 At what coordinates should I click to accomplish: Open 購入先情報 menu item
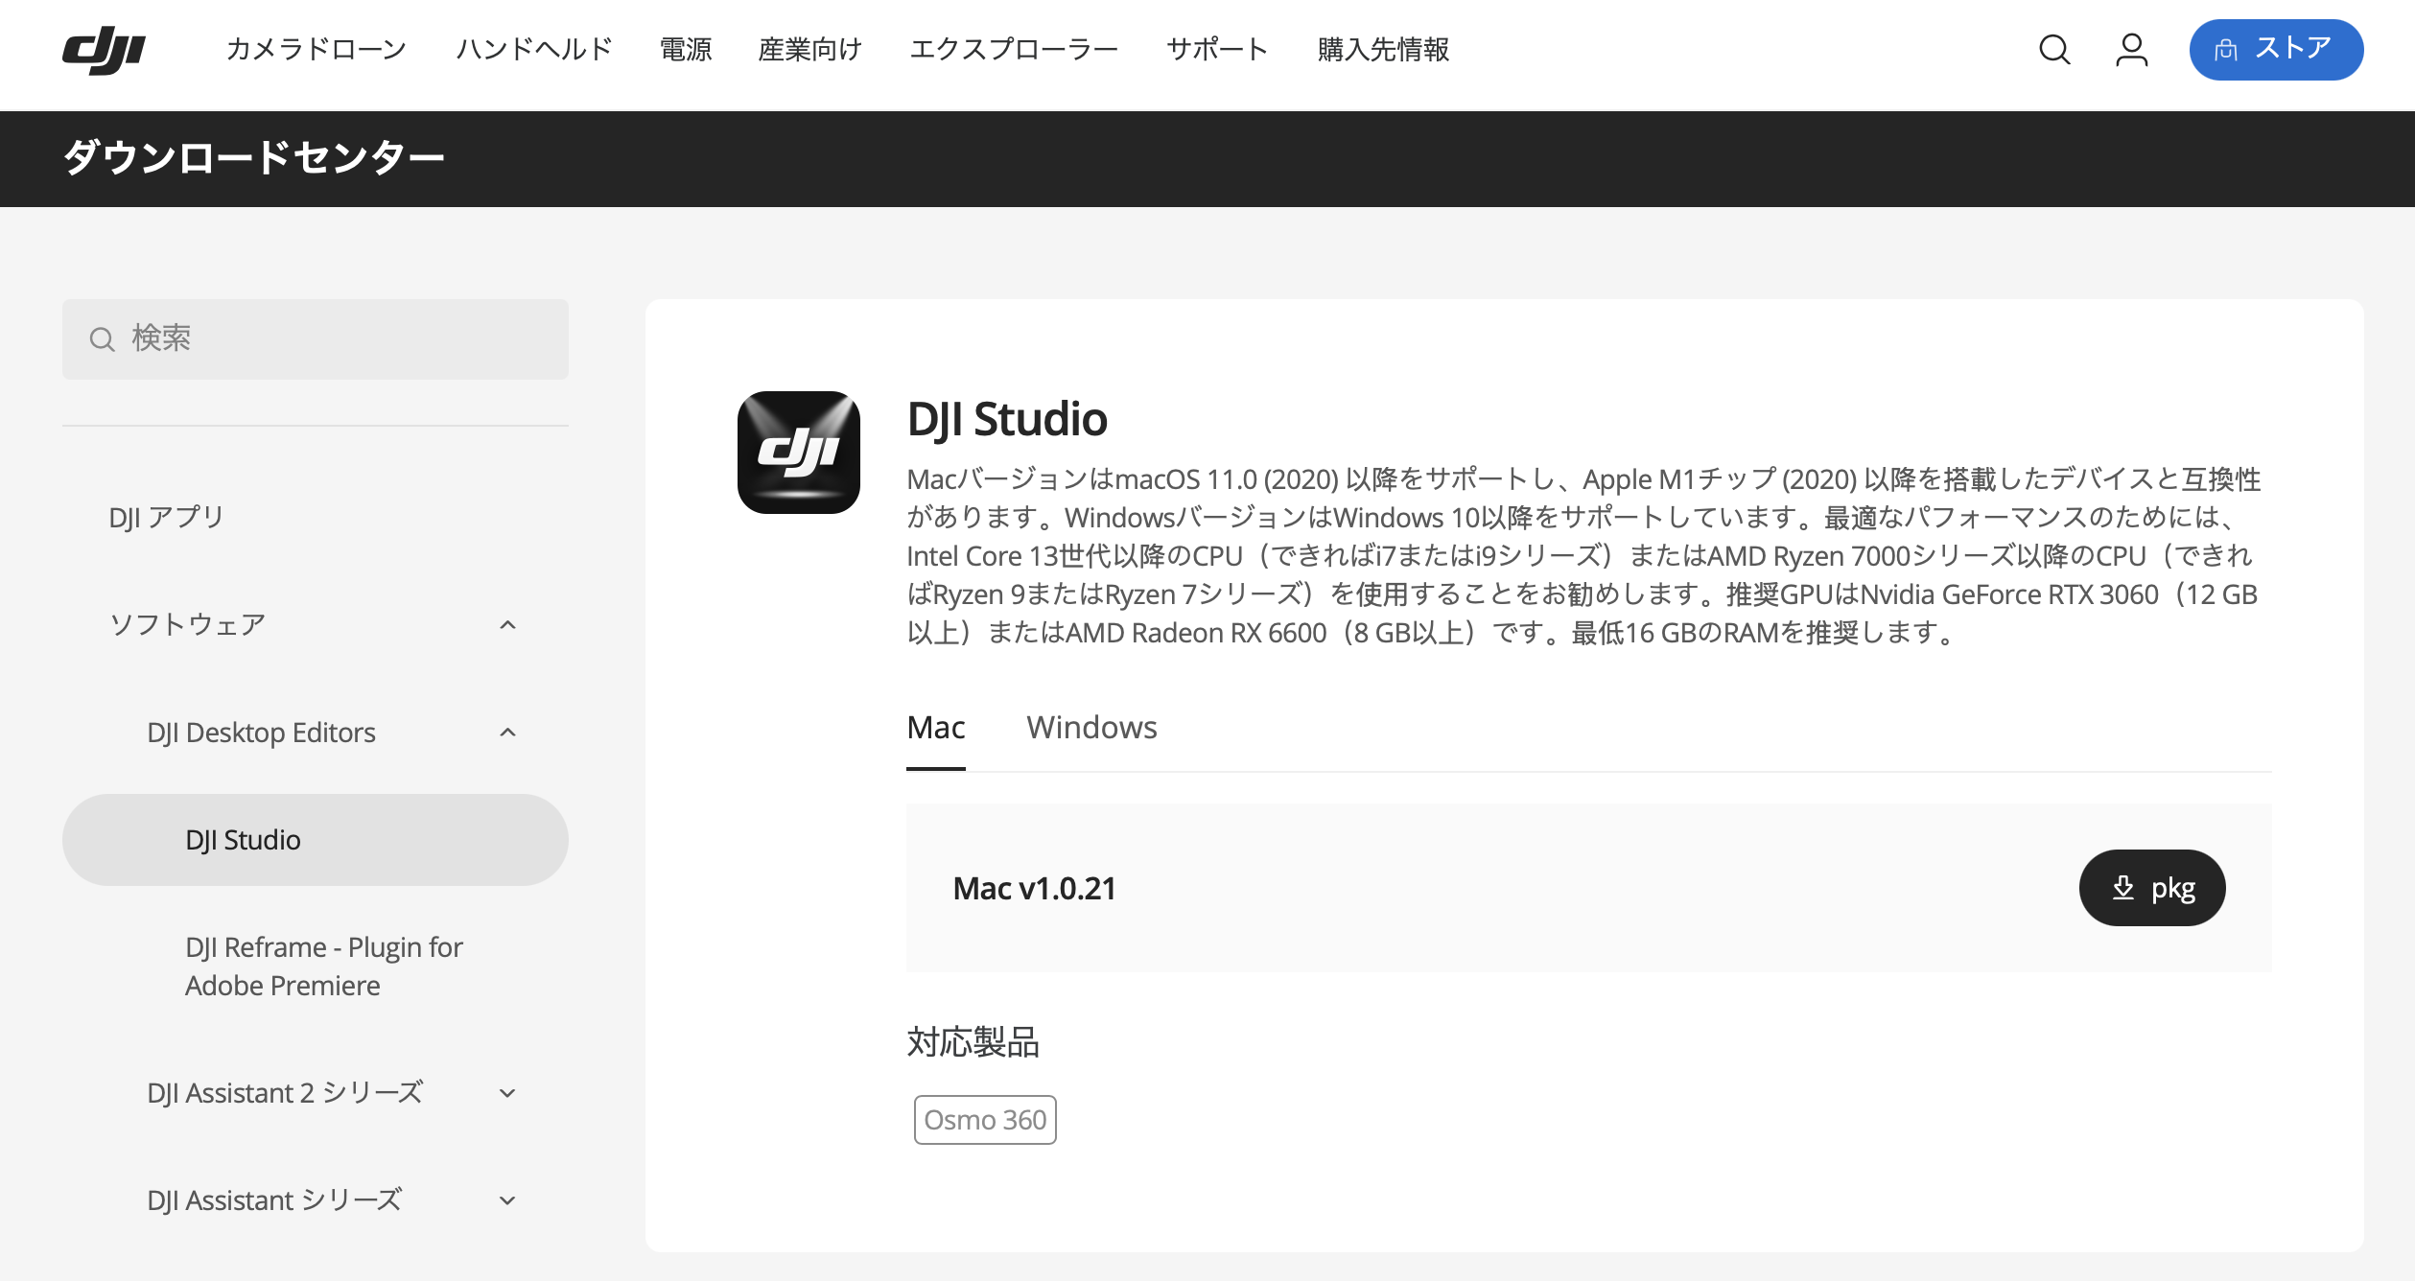(x=1382, y=50)
